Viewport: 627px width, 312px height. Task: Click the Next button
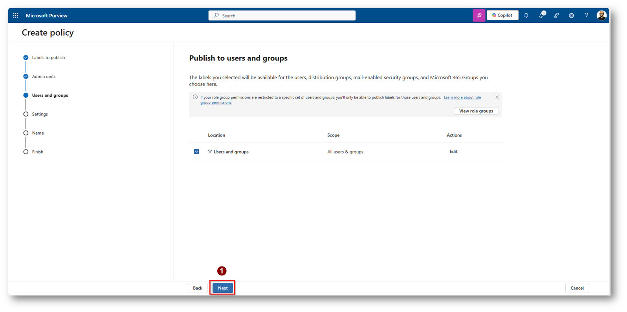click(222, 288)
